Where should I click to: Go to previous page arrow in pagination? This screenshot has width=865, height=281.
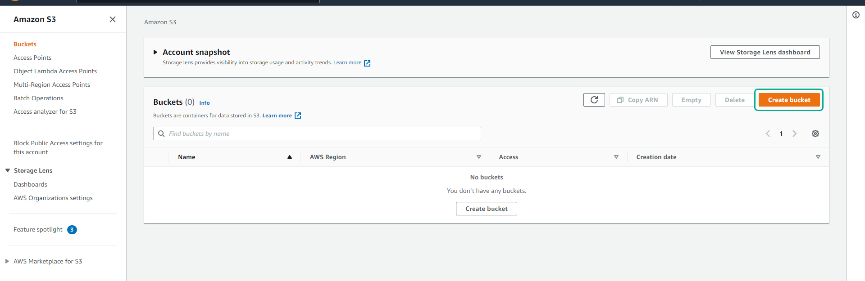point(768,134)
